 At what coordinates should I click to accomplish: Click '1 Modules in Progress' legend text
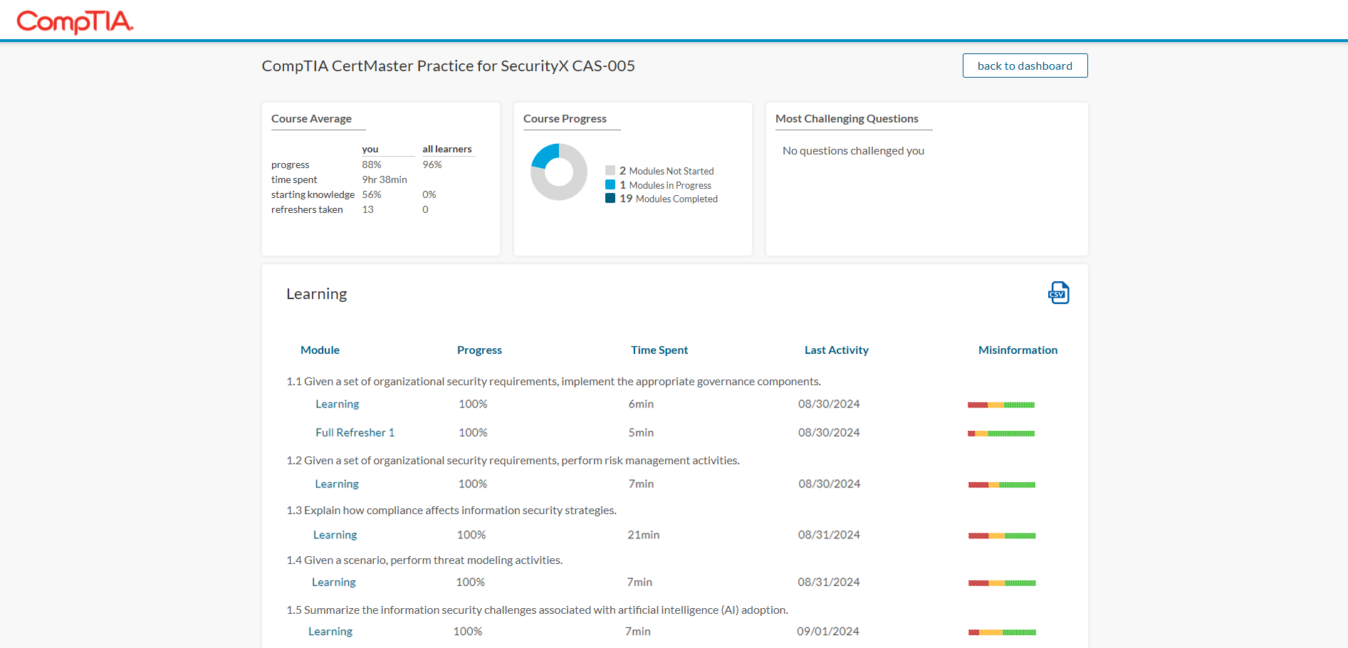tap(665, 185)
